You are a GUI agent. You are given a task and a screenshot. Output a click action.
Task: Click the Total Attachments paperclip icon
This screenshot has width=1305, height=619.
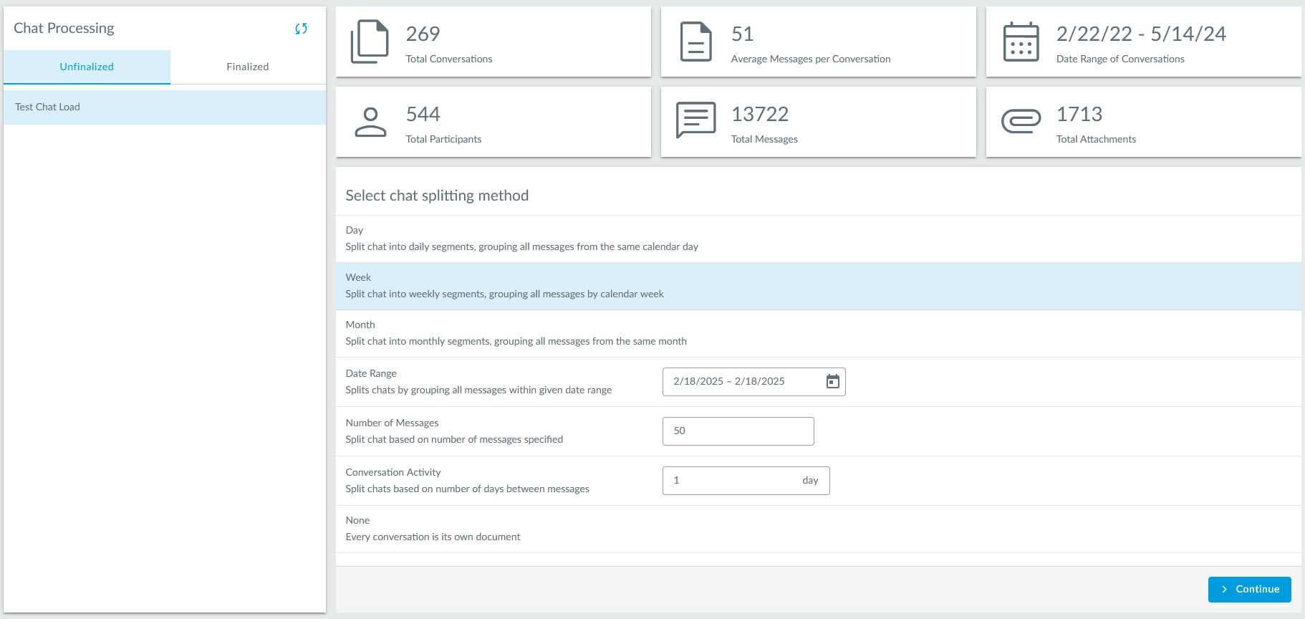(x=1021, y=121)
